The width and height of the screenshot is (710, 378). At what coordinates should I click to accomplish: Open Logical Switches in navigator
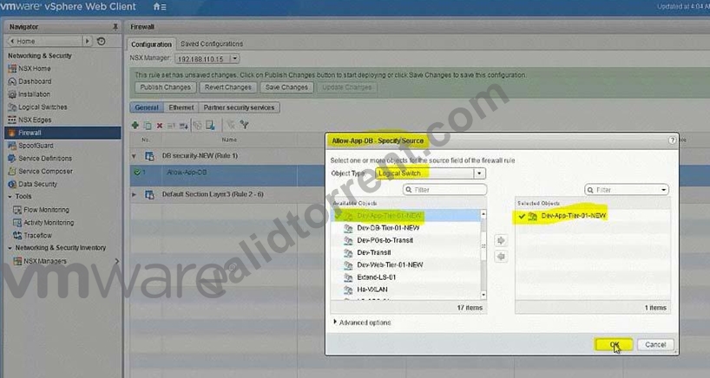click(43, 108)
